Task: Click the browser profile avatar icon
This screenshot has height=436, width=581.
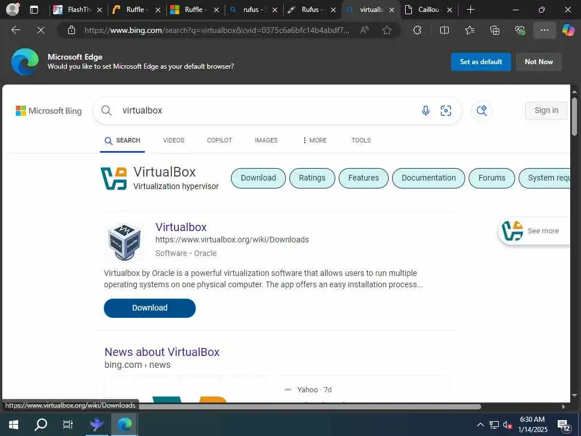Action: pos(12,9)
